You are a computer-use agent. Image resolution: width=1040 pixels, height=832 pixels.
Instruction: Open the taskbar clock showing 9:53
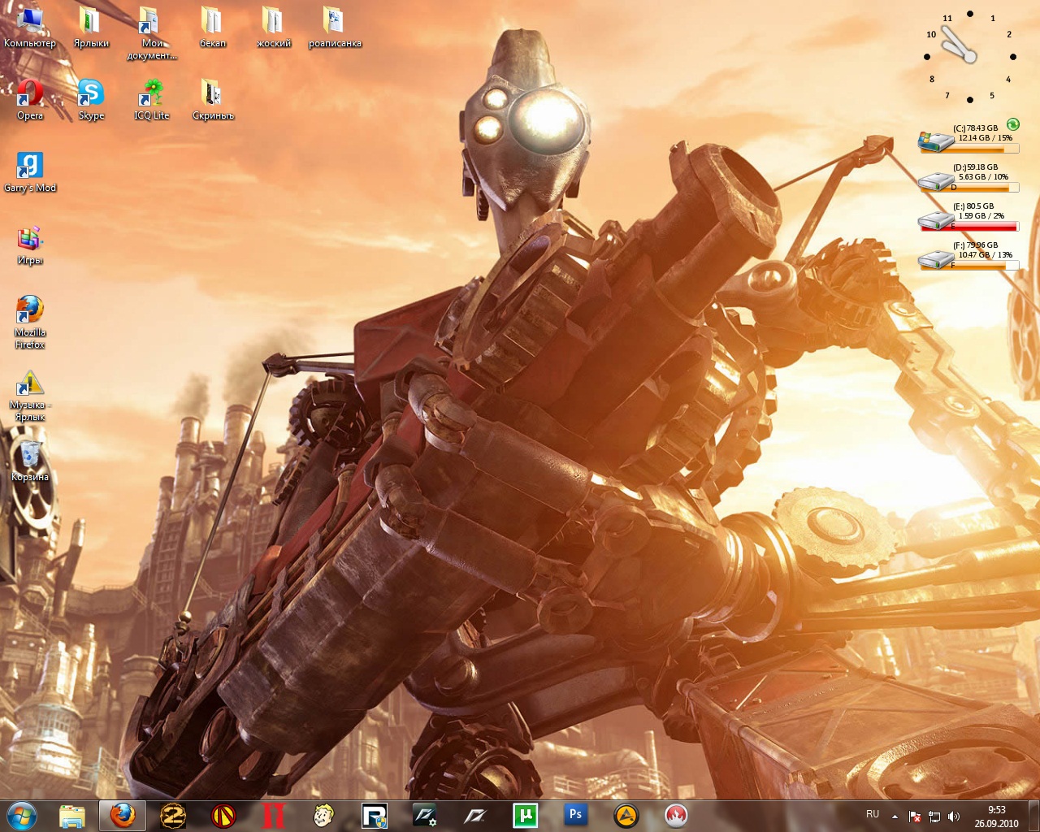click(996, 816)
